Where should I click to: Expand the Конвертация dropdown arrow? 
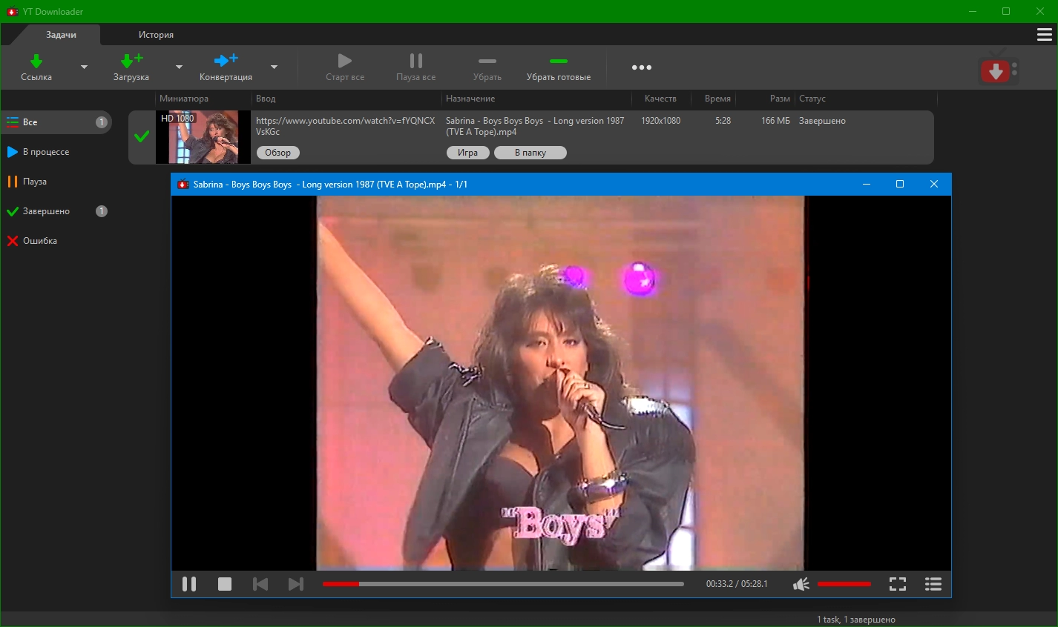[x=274, y=67]
